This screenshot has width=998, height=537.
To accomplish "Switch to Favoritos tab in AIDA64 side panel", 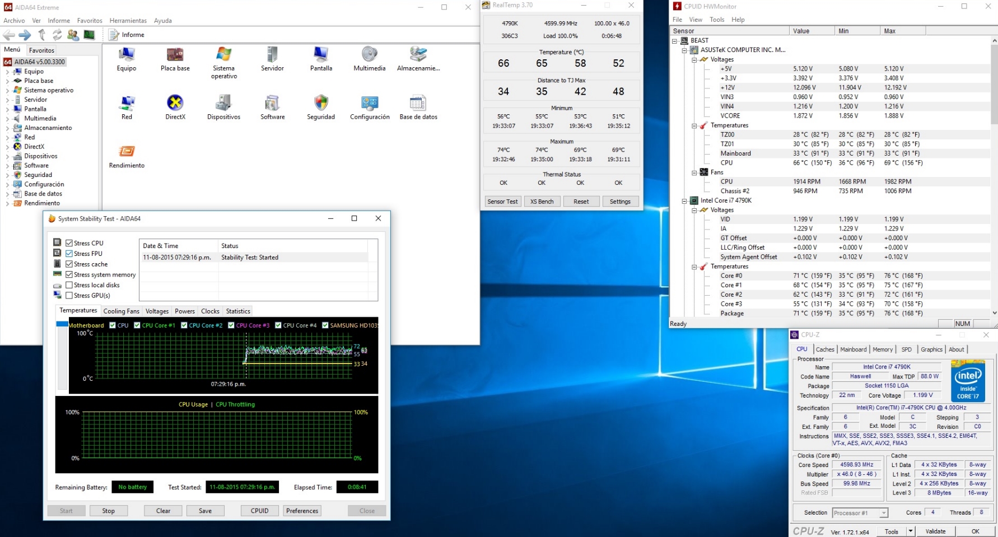I will point(41,50).
